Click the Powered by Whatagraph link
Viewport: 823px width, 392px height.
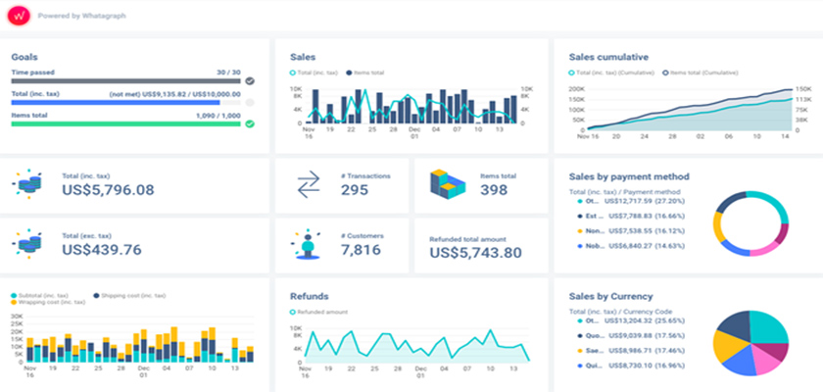tap(81, 17)
